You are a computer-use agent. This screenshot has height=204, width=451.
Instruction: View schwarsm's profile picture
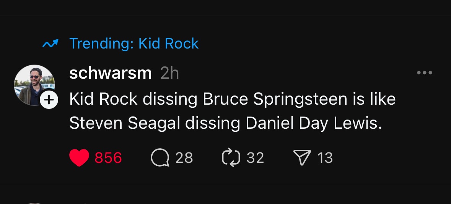click(34, 85)
